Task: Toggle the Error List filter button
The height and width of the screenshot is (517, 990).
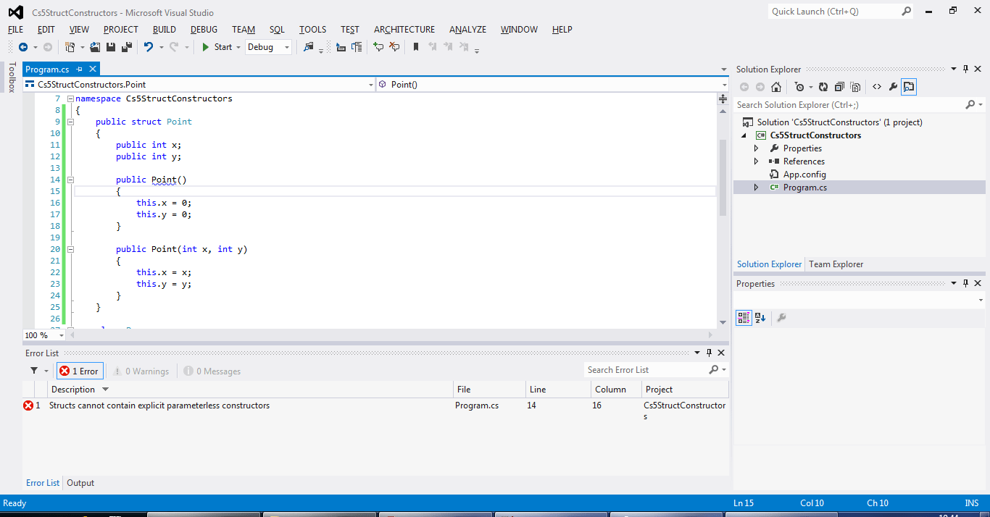Action: [36, 370]
